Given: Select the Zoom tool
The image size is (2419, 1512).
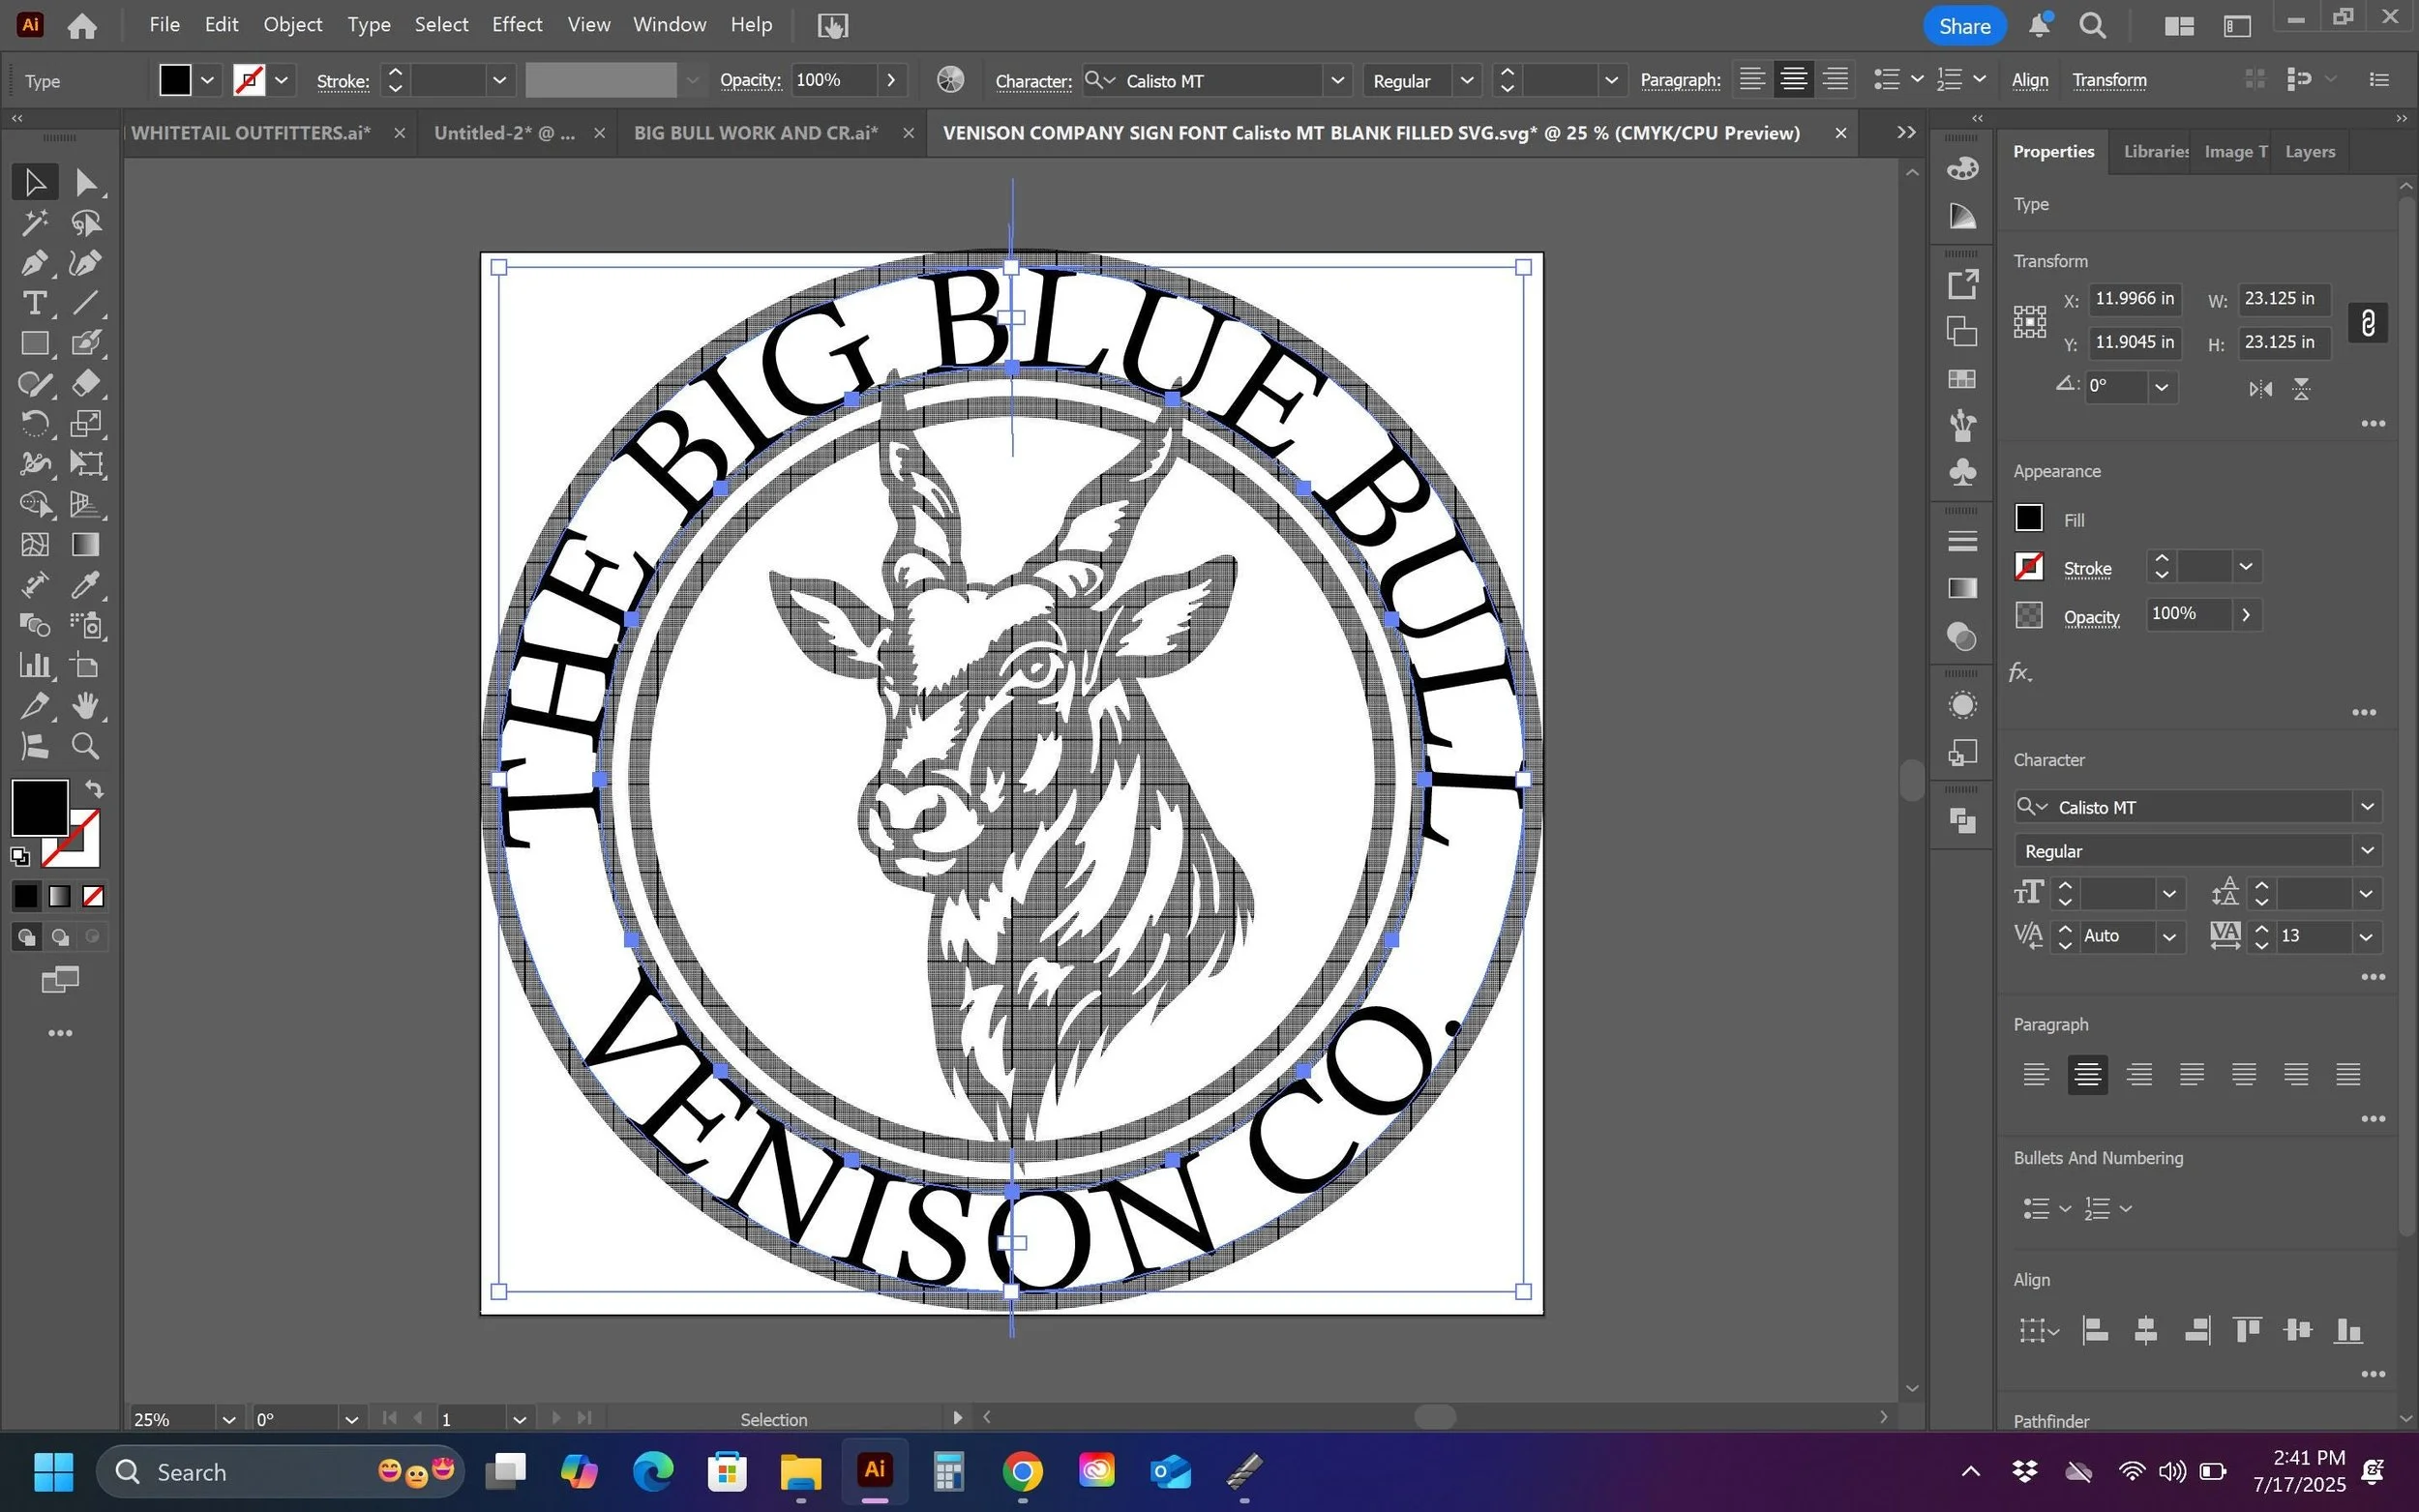Looking at the screenshot, I should coord(86,746).
